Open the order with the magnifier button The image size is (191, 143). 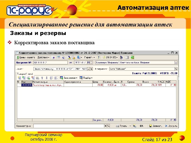[91, 69]
